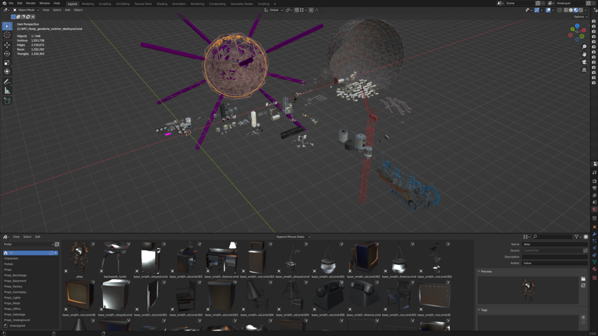Toggle the snap magnet button

pyautogui.click(x=297, y=10)
